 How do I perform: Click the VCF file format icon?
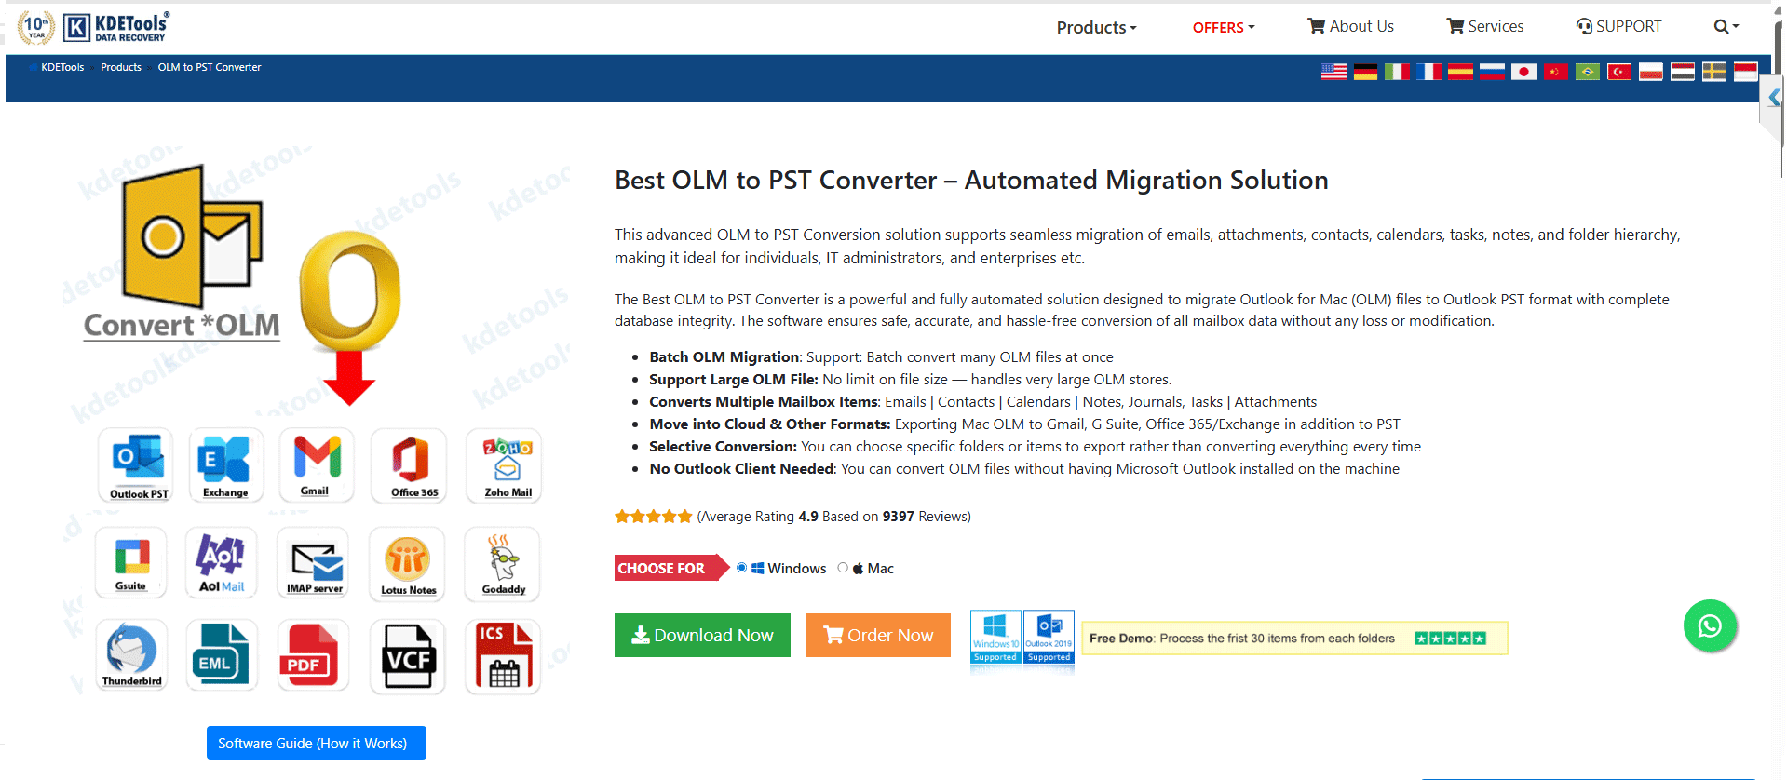tap(408, 657)
